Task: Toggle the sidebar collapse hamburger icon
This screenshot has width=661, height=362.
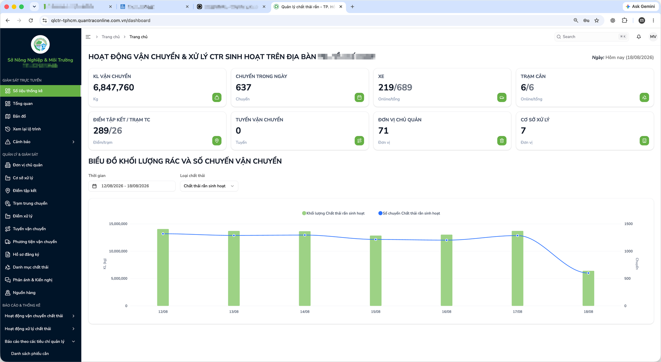Action: pos(88,37)
